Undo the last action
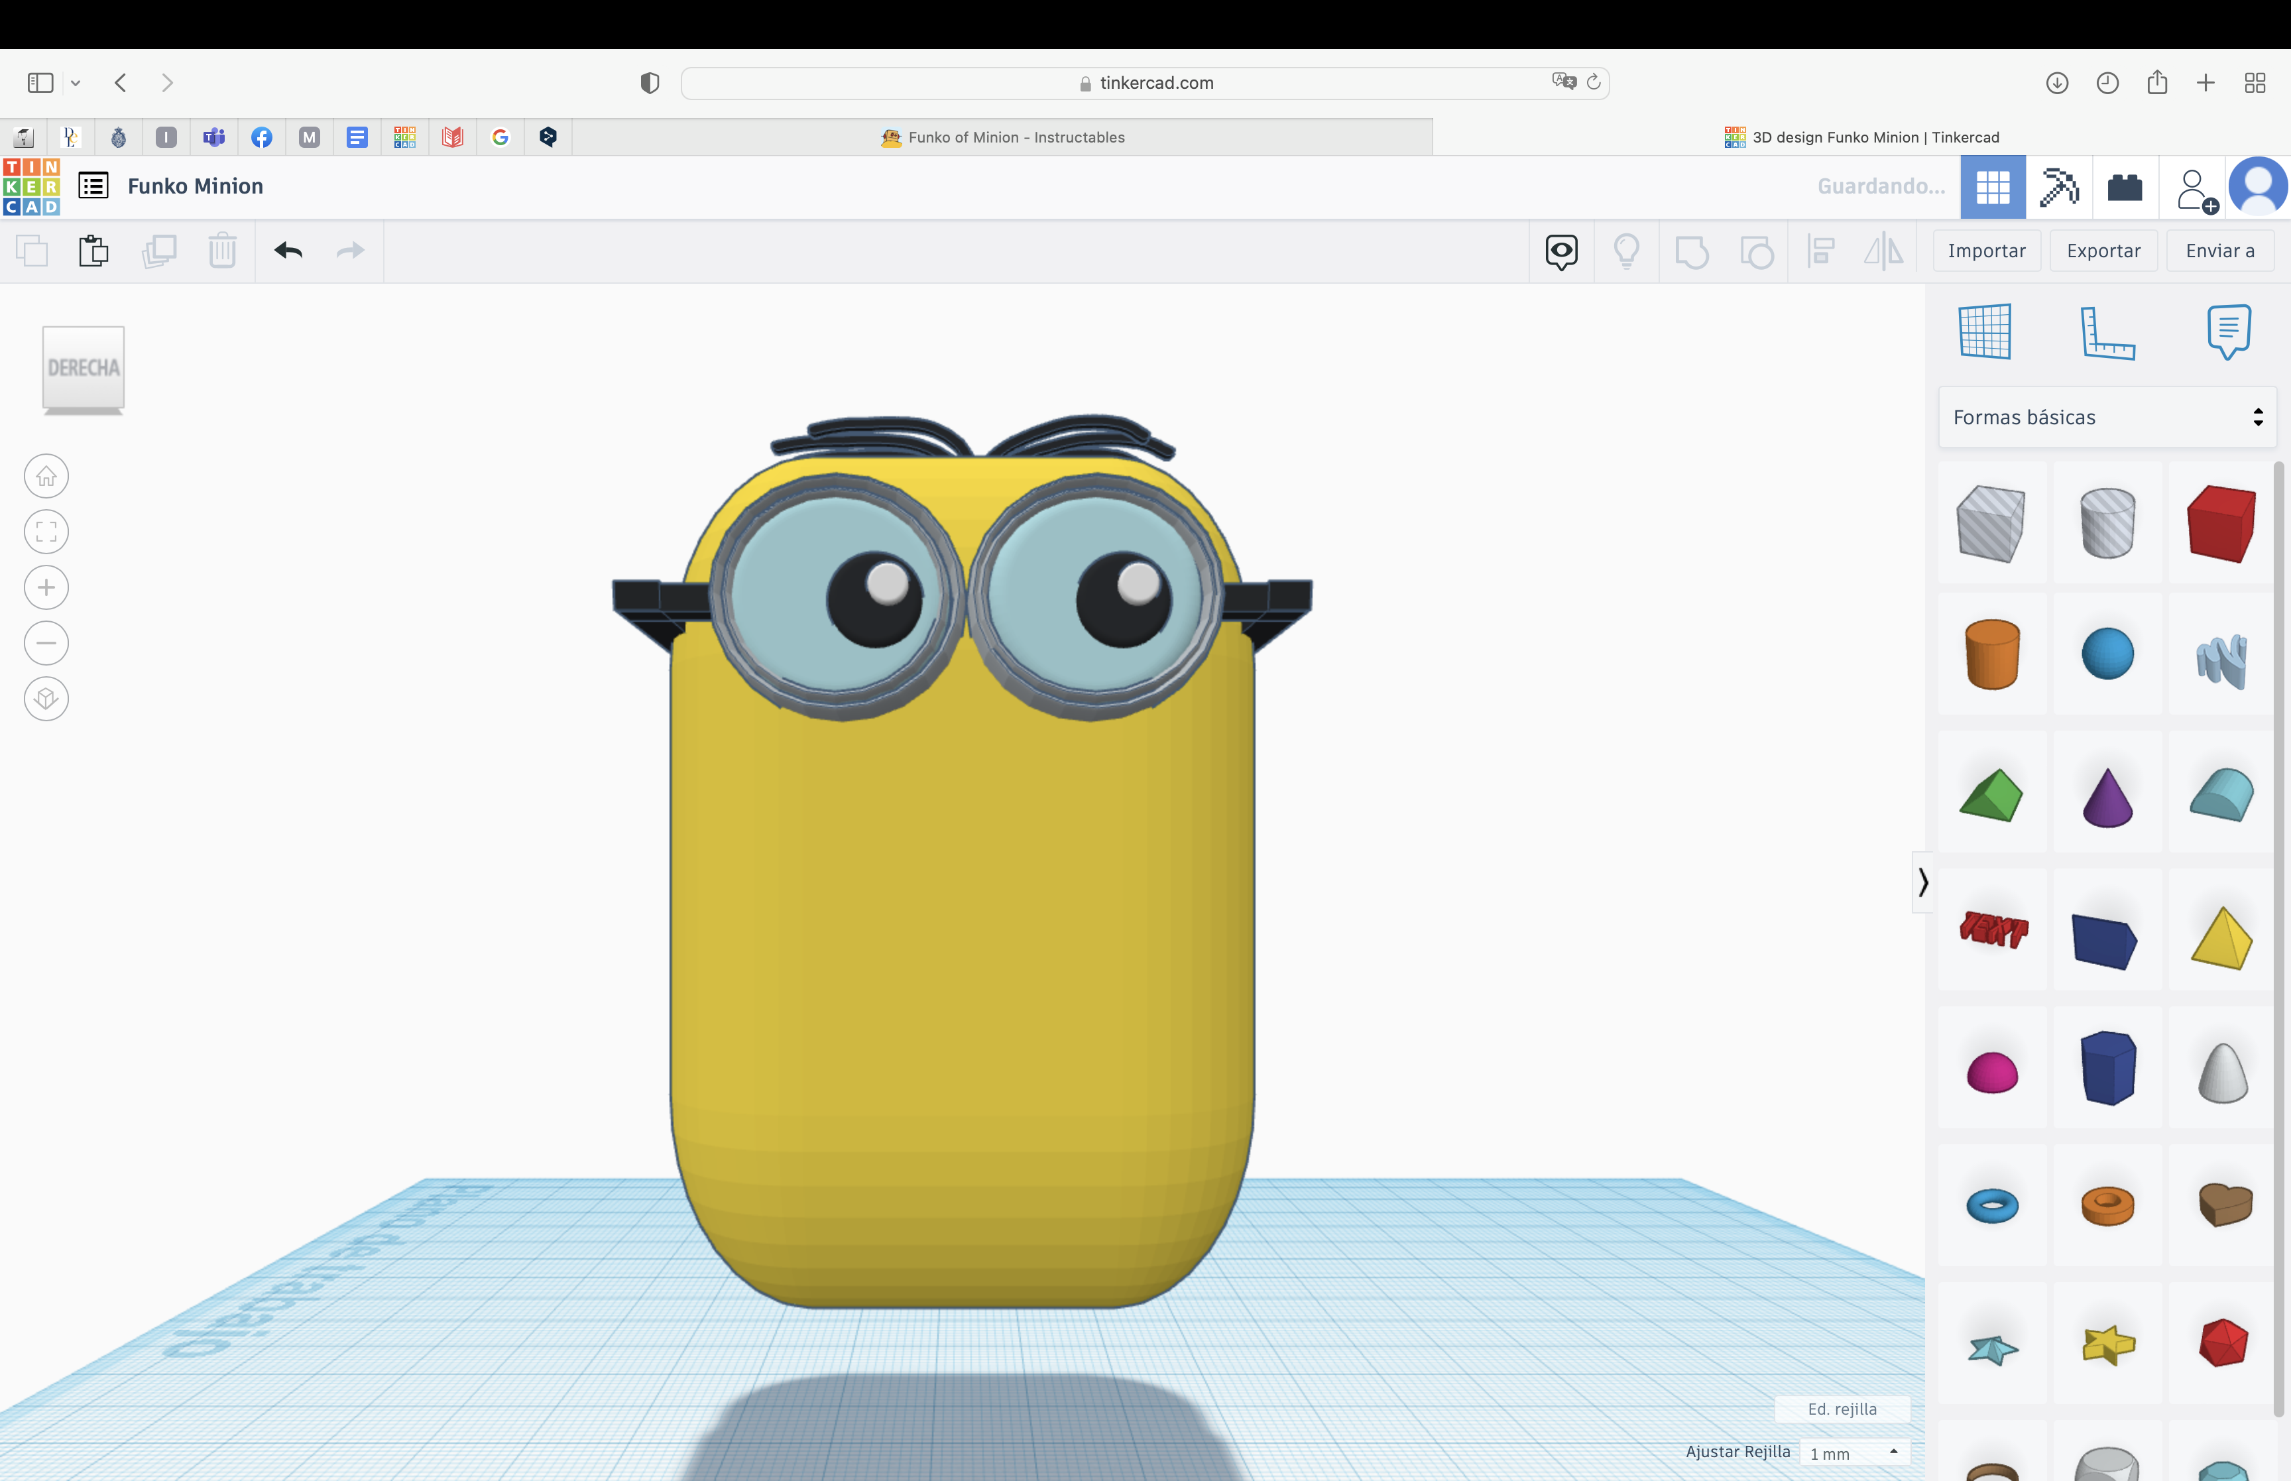The width and height of the screenshot is (2291, 1481). click(x=288, y=251)
